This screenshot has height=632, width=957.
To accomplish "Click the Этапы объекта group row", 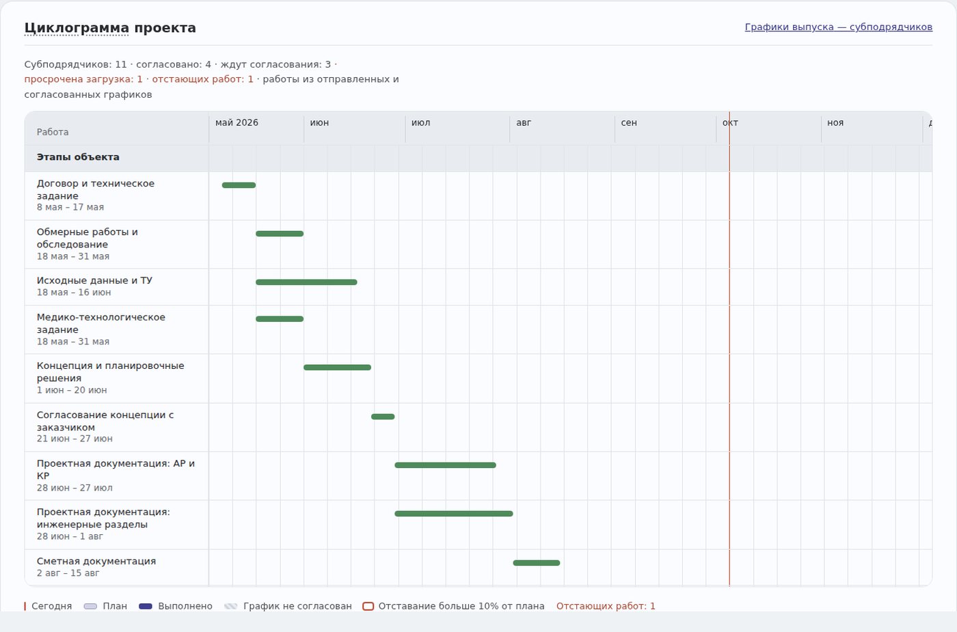I will (478, 158).
